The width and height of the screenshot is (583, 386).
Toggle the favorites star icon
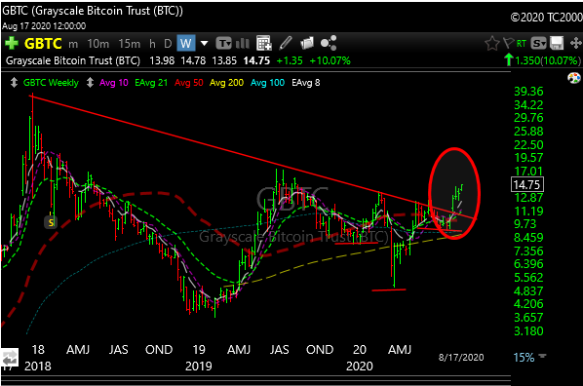tap(492, 44)
